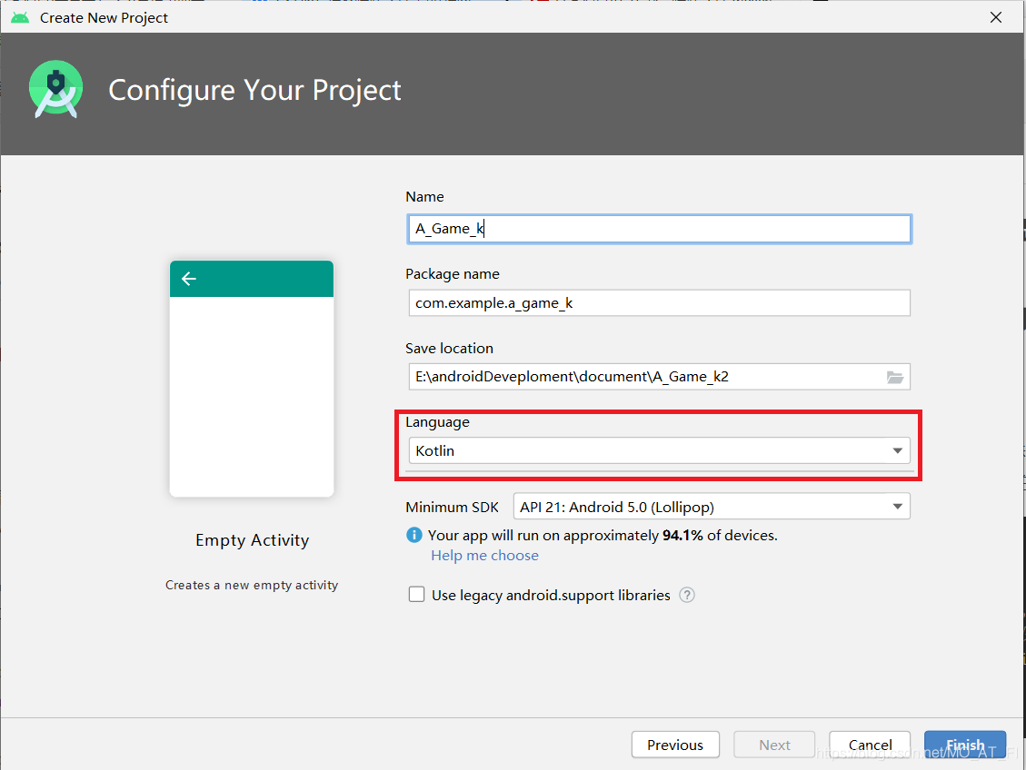Click the Name label above the first field
This screenshot has height=770, width=1026.
point(424,197)
